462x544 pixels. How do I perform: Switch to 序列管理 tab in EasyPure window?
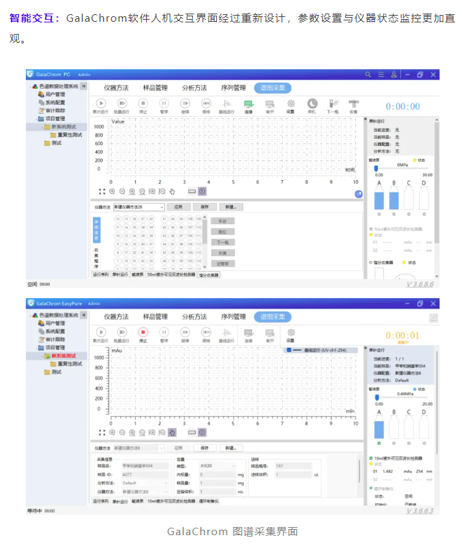[233, 316]
